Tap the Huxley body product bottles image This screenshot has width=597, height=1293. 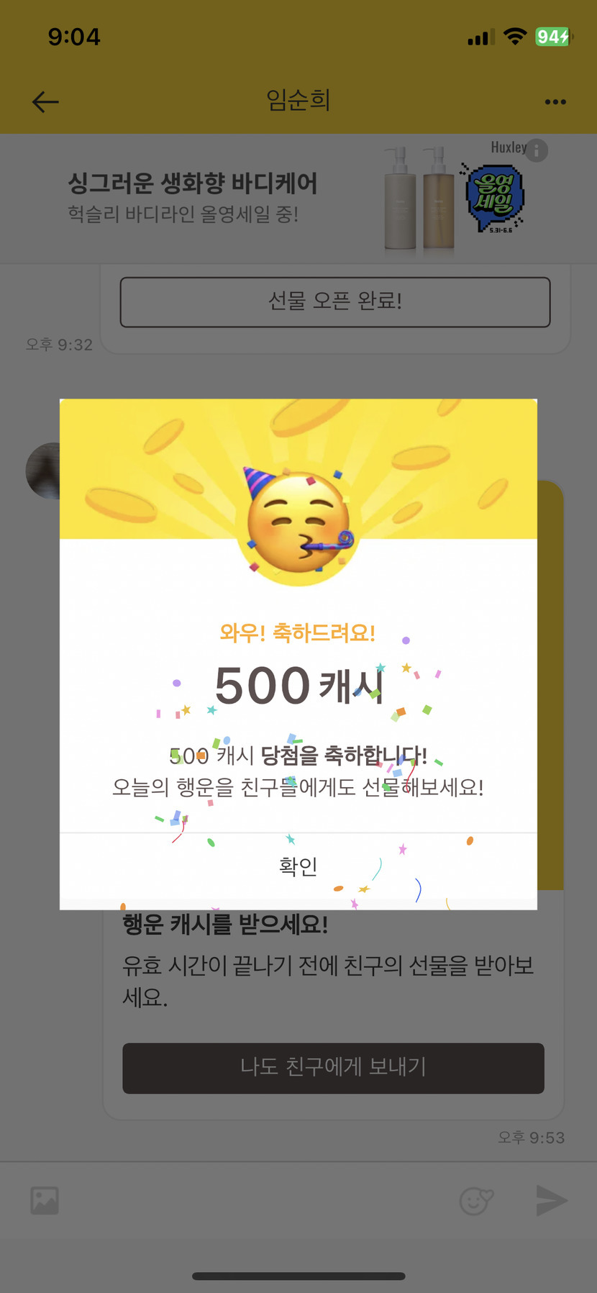pyautogui.click(x=419, y=198)
